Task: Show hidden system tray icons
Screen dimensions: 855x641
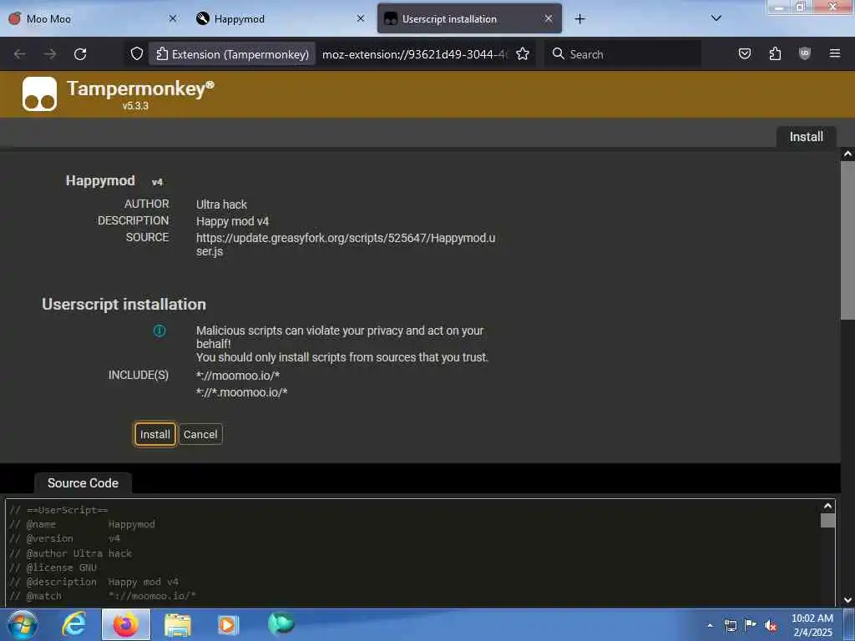Action: (710, 626)
